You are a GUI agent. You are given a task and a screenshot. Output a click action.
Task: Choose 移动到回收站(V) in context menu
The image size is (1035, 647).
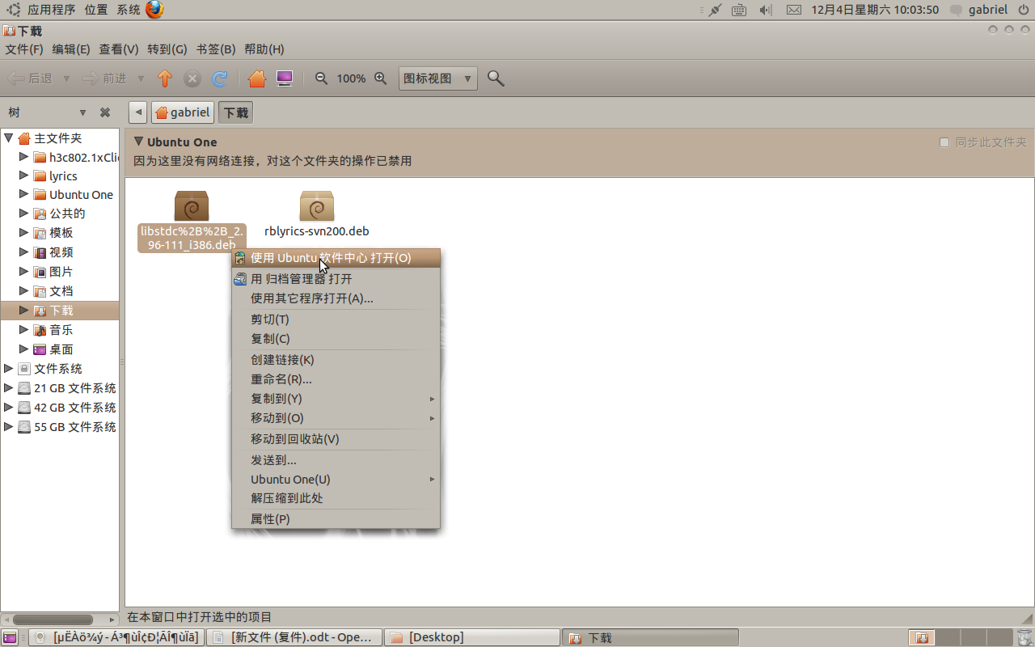(336, 439)
